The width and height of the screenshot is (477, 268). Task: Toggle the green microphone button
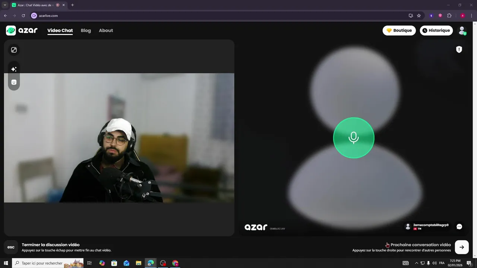pos(354,138)
